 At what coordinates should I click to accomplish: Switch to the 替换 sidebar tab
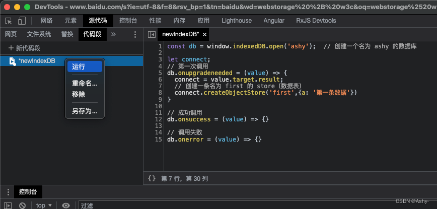click(67, 34)
